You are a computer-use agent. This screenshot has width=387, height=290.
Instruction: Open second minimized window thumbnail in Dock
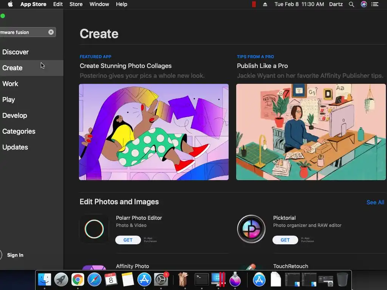tap(309, 280)
